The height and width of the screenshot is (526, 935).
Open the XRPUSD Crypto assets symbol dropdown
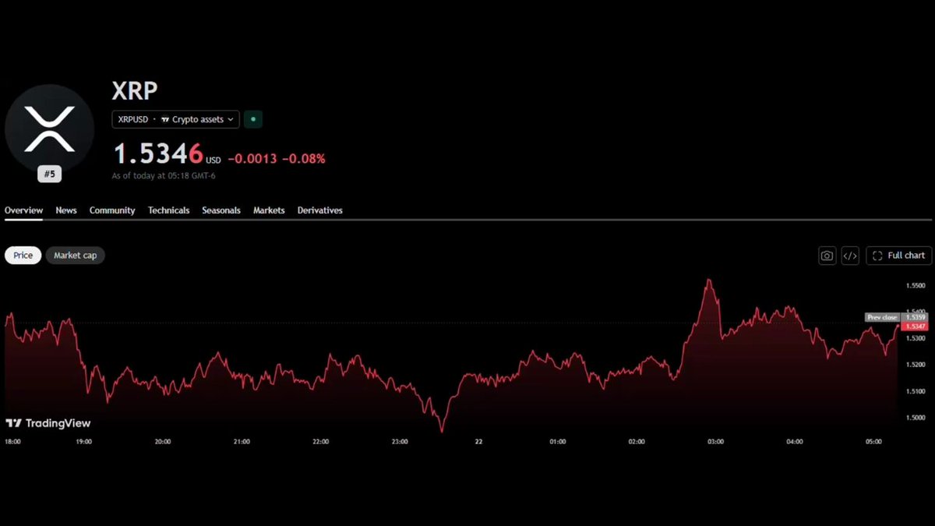175,119
